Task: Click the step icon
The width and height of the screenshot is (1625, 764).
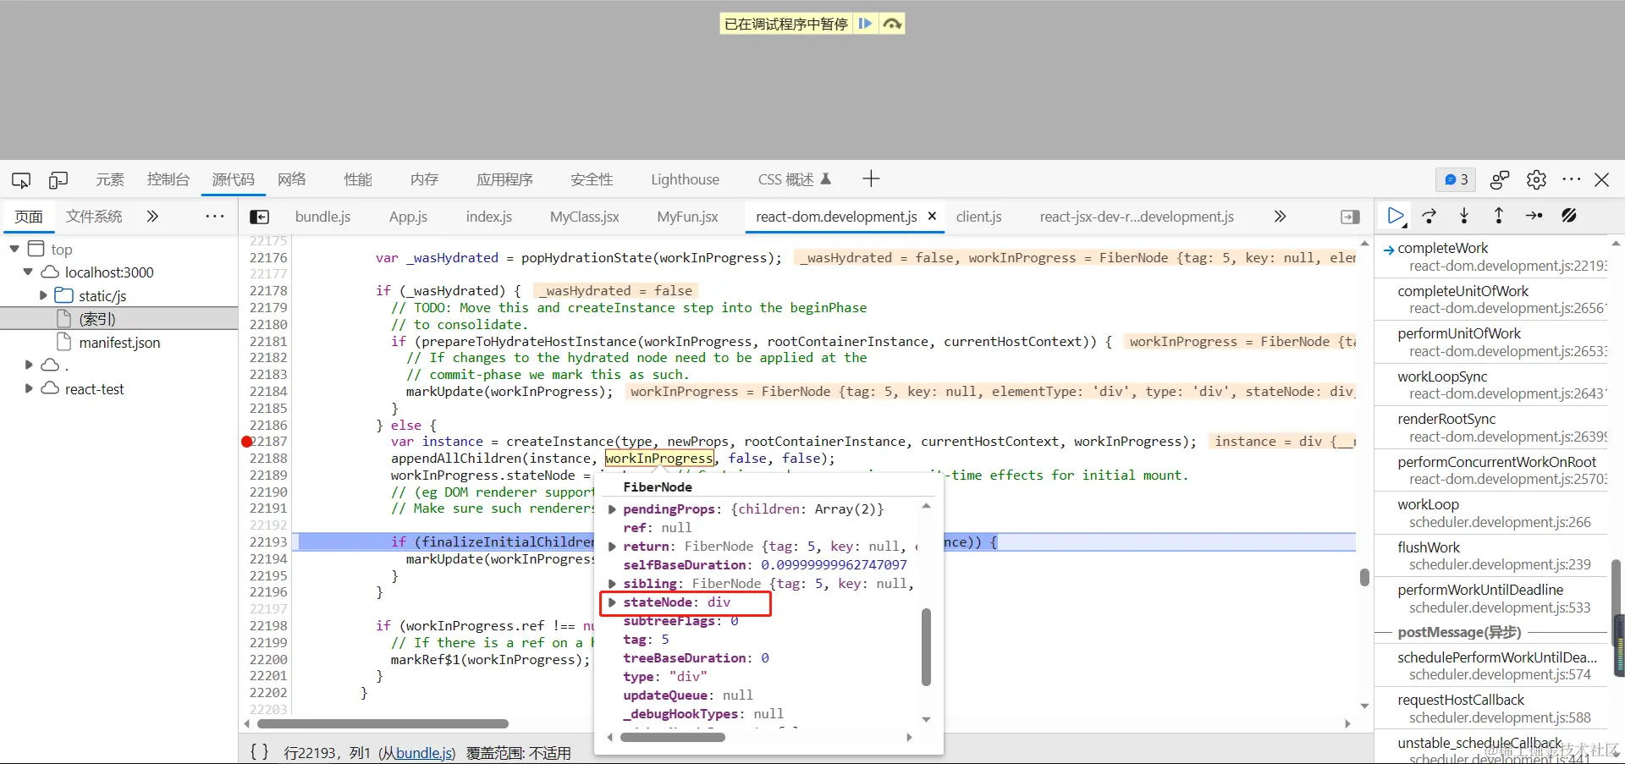Action: click(x=1534, y=217)
